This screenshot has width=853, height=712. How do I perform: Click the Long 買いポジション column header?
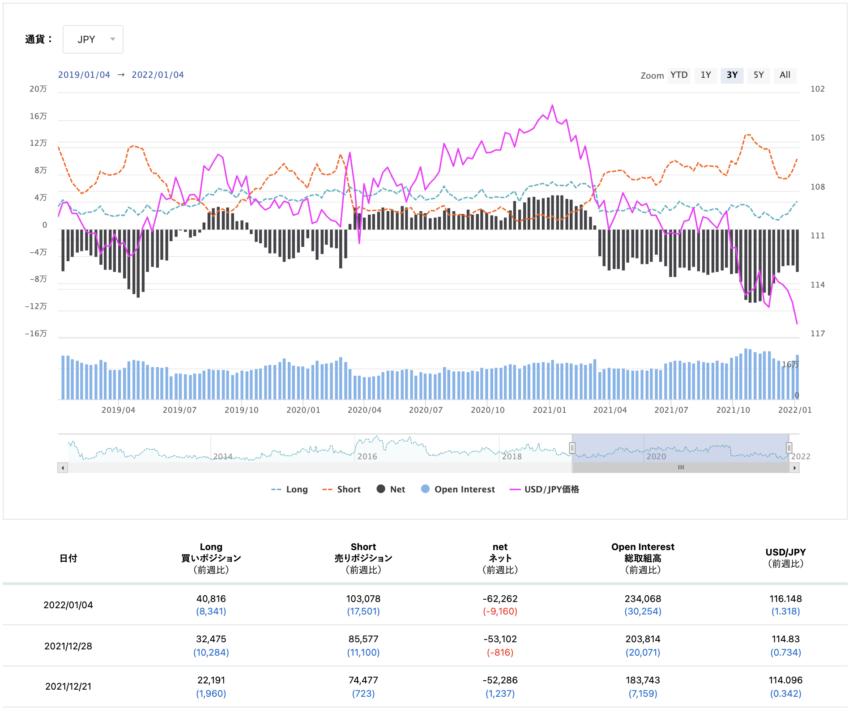pyautogui.click(x=211, y=558)
